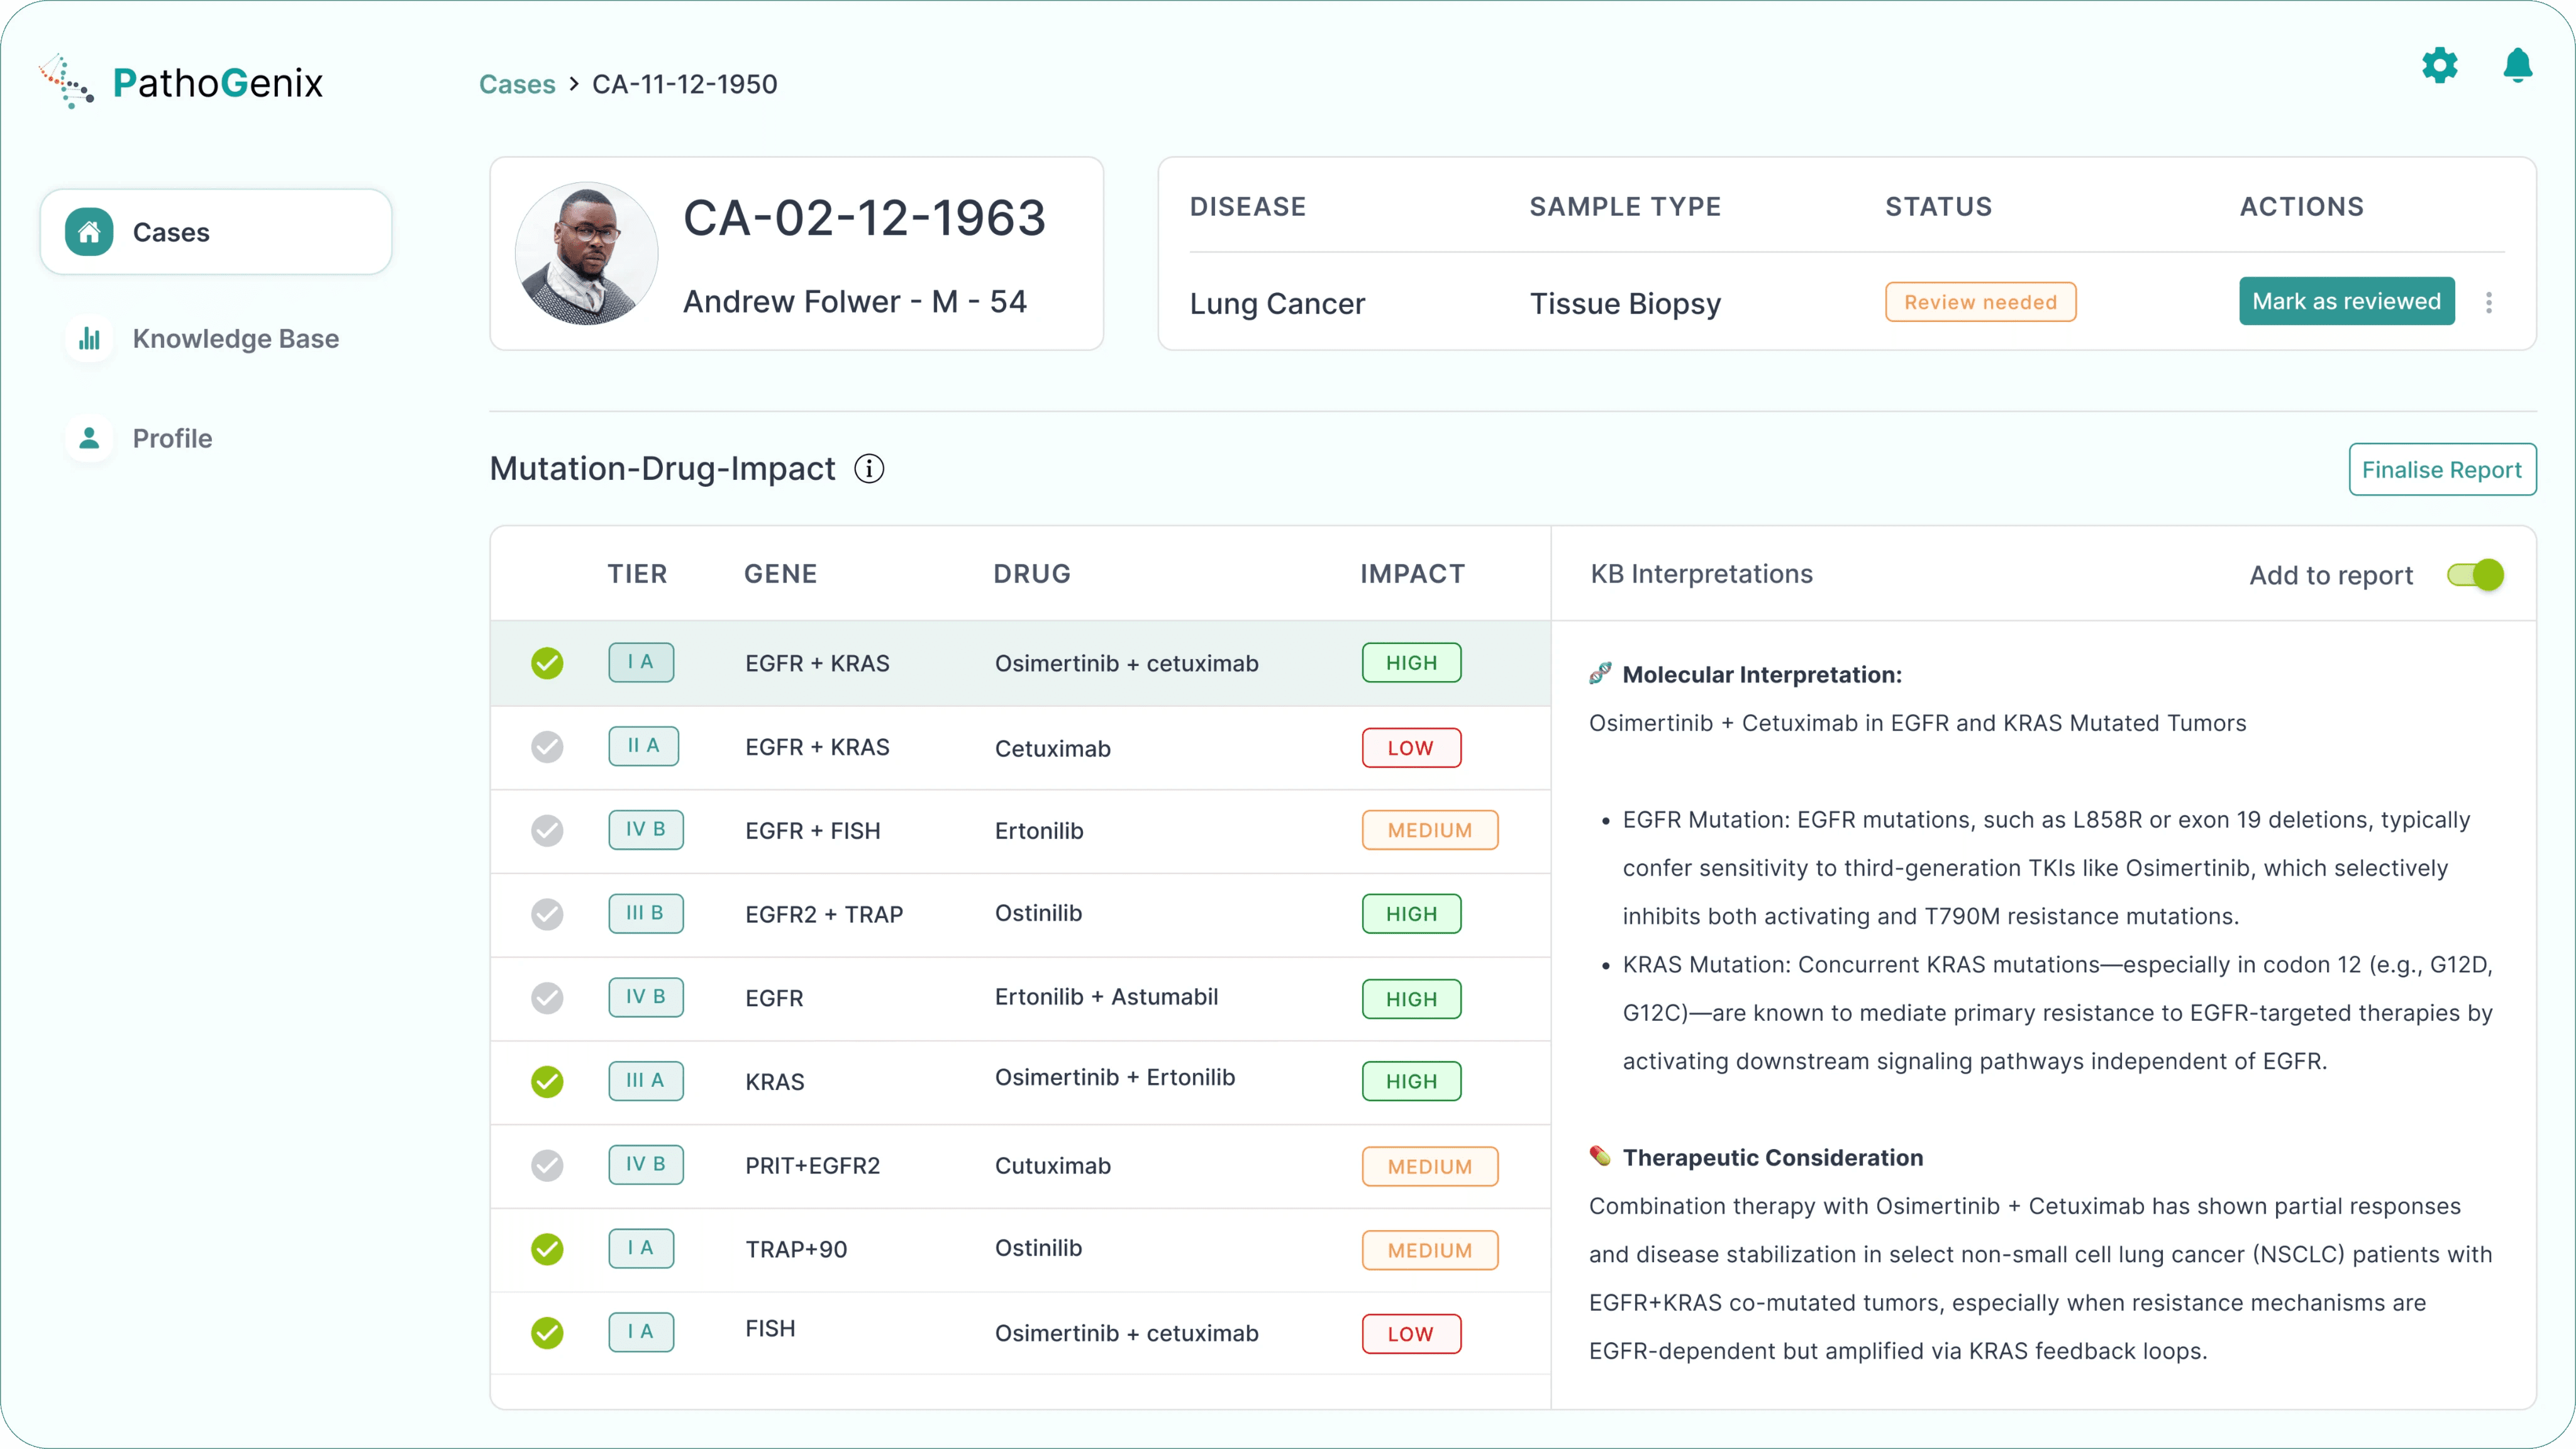This screenshot has width=2576, height=1449.
Task: Toggle the Add to report switch
Action: pyautogui.click(x=2475, y=575)
